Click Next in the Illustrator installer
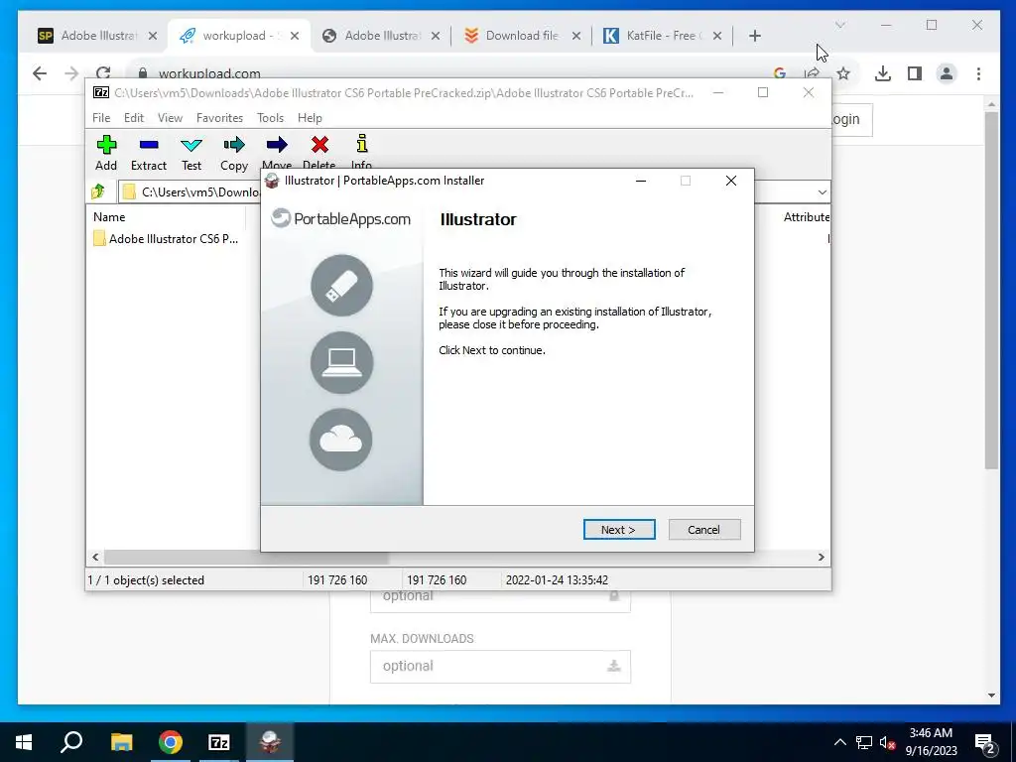This screenshot has width=1016, height=762. 619,530
